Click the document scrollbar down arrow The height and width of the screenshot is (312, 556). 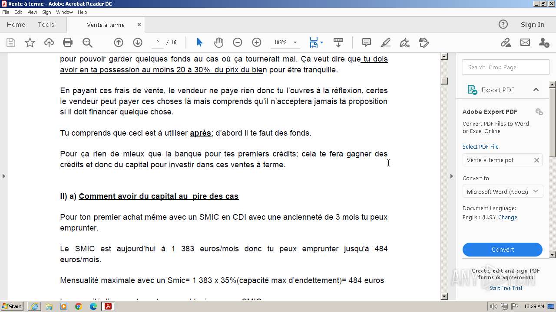[444, 296]
